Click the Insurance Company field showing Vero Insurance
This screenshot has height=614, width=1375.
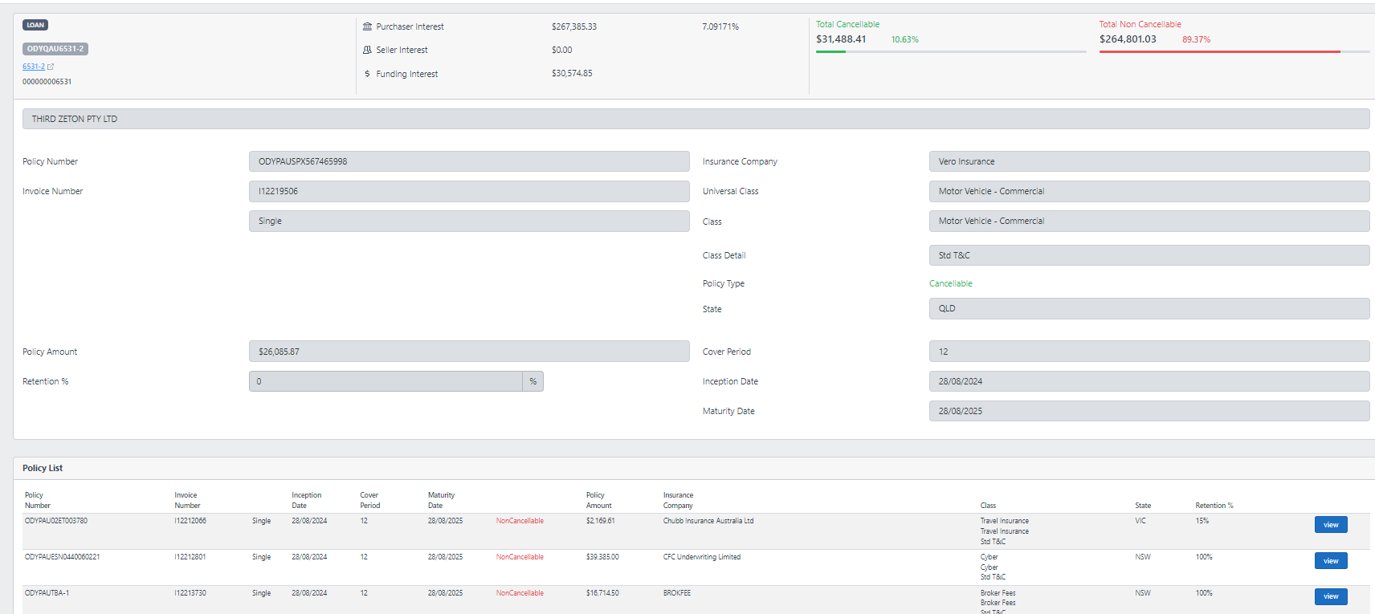coord(1149,161)
